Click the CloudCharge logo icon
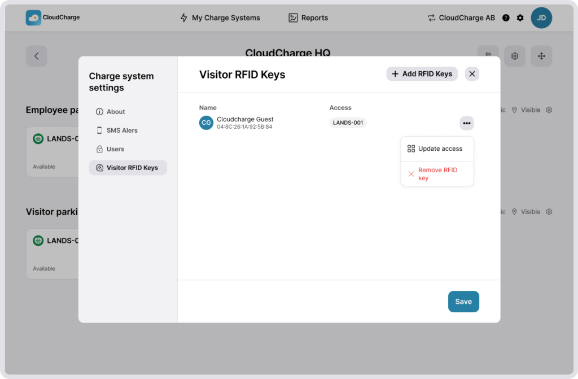 [33, 18]
